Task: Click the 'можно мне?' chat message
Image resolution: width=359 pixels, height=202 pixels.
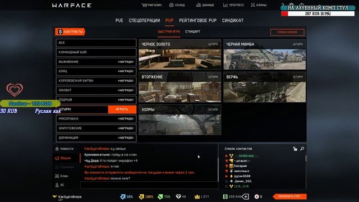Action: click(x=121, y=178)
